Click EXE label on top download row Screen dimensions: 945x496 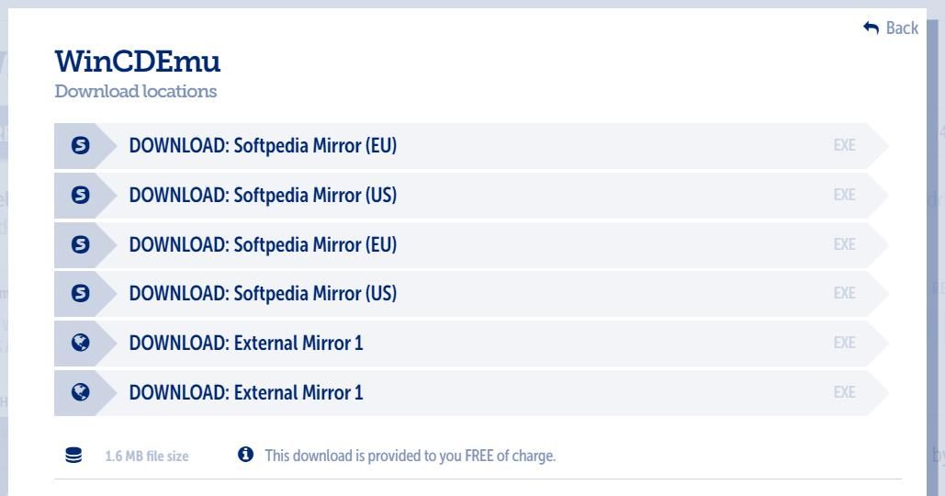pyautogui.click(x=844, y=145)
